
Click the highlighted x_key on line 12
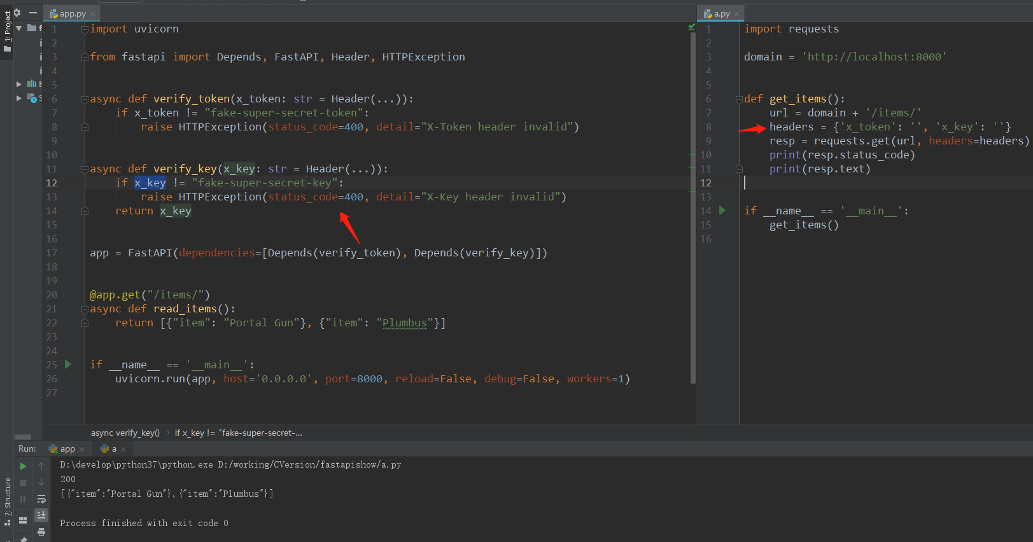tap(150, 183)
